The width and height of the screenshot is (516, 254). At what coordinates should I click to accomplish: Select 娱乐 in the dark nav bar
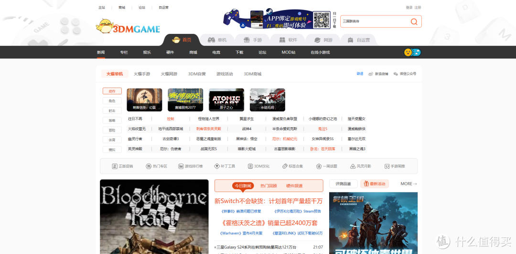147,52
